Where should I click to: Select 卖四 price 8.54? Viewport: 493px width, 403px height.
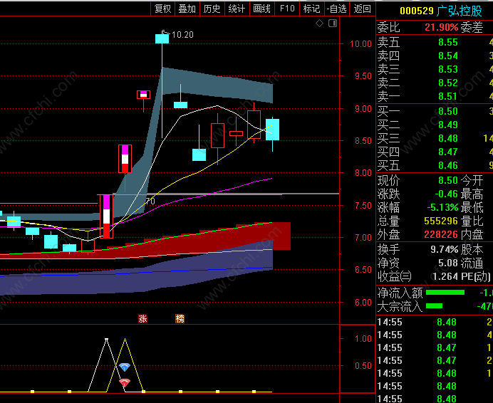click(x=448, y=56)
